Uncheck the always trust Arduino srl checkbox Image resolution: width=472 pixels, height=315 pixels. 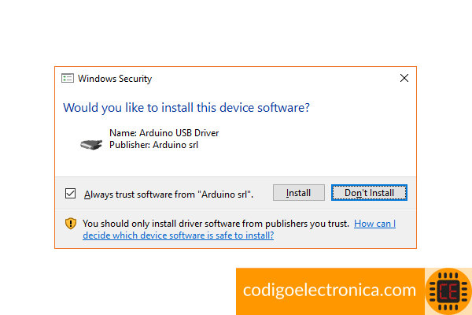point(71,194)
